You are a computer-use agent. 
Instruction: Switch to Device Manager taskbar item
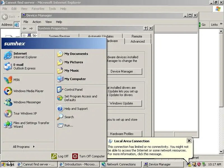163,164
